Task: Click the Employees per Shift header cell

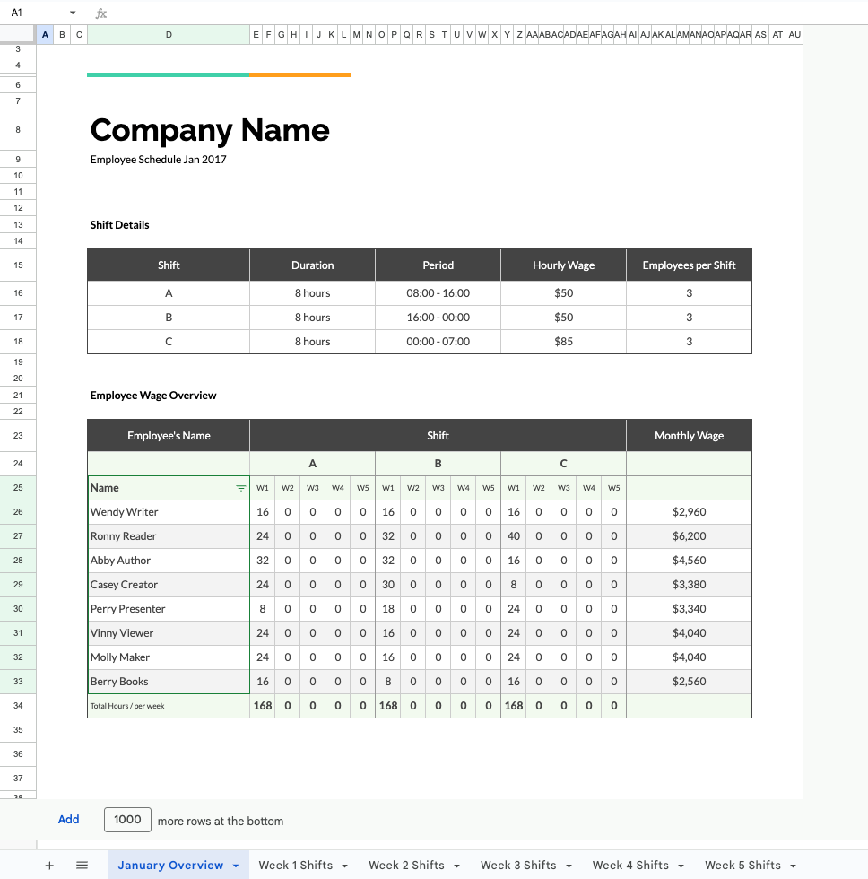Action: point(689,265)
